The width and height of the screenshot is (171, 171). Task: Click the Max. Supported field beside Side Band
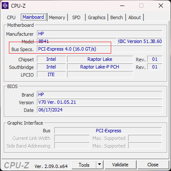click(x=145, y=146)
